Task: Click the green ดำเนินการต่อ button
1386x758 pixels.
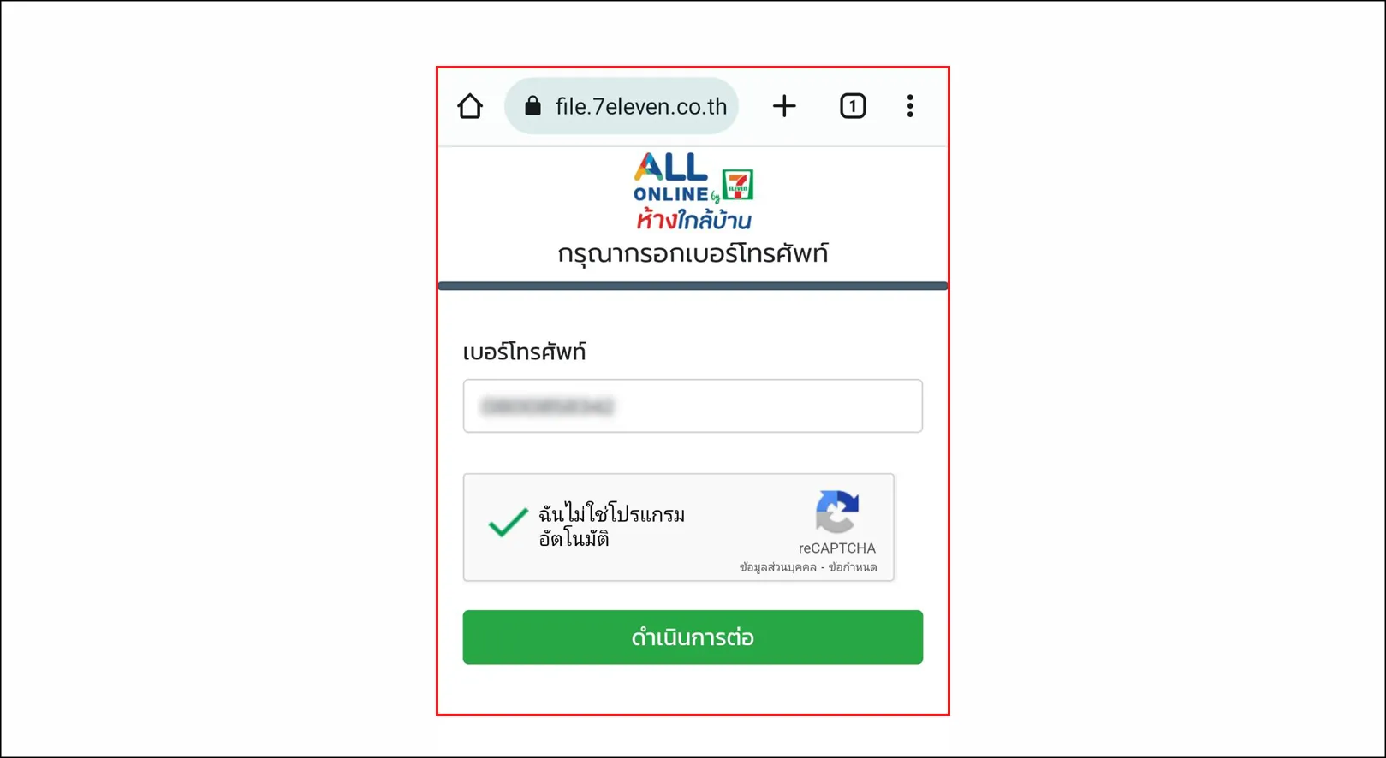Action: coord(693,637)
